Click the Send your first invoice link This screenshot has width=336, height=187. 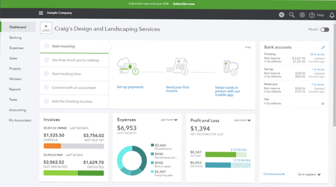click(x=178, y=89)
